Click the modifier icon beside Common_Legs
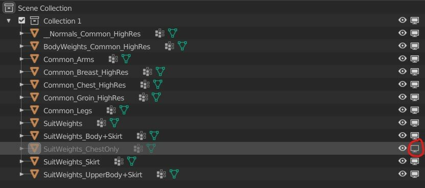Image resolution: width=425 pixels, height=188 pixels. (x=111, y=110)
